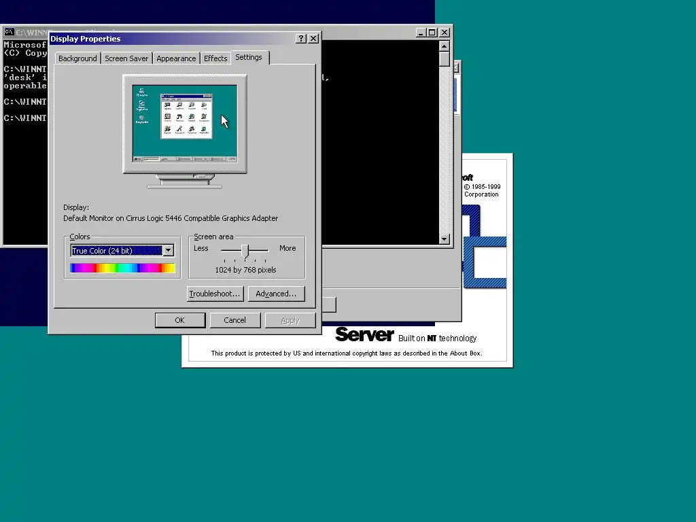Image resolution: width=696 pixels, height=522 pixels.
Task: Click the Screen area resolution slider thumb
Action: pyautogui.click(x=245, y=251)
